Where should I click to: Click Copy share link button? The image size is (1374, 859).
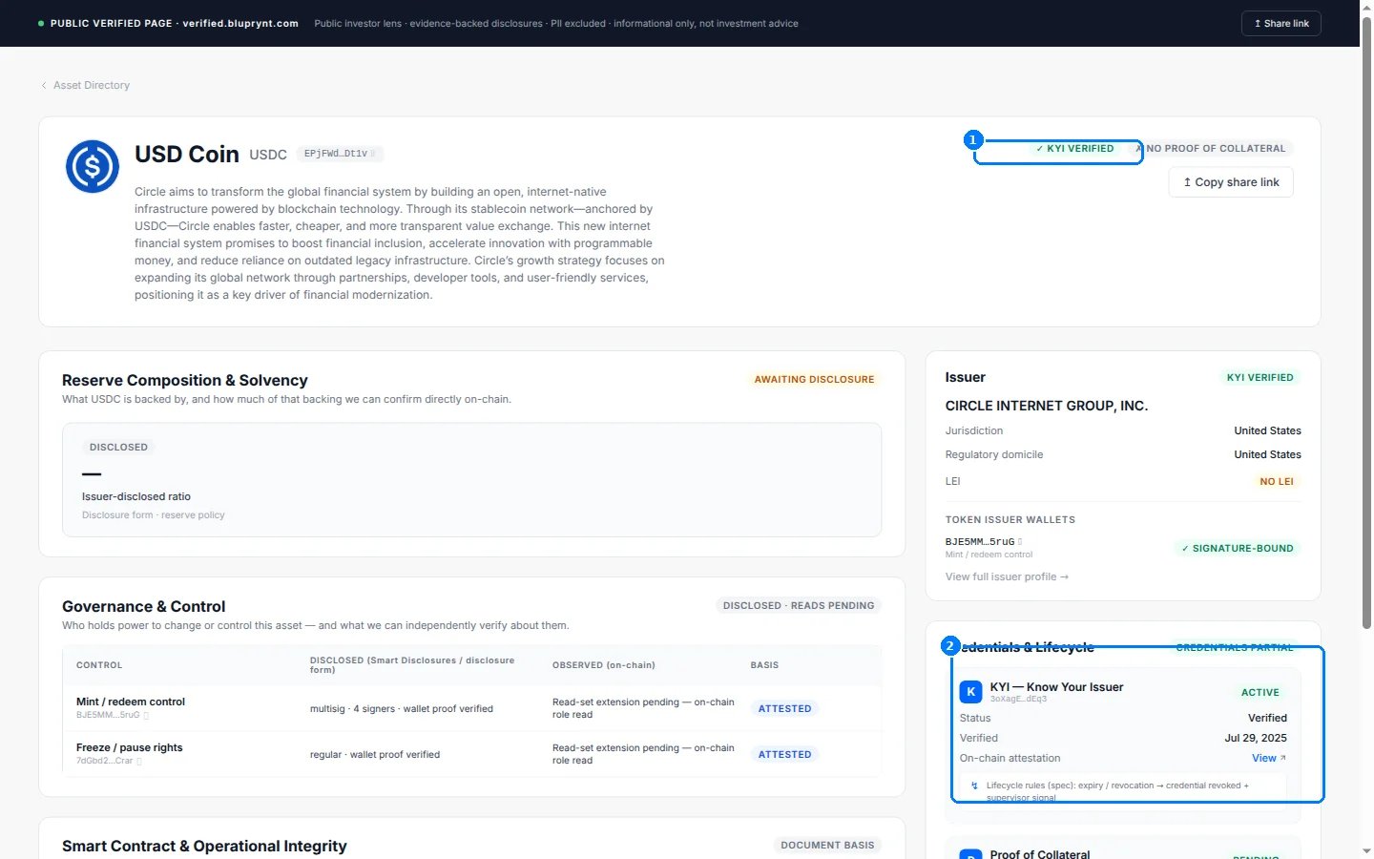(1231, 182)
